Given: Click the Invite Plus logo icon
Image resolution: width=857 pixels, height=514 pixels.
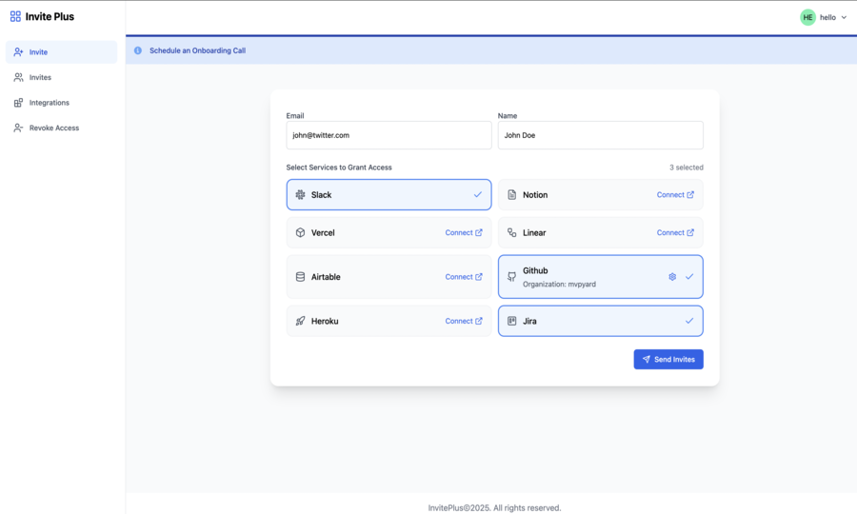Looking at the screenshot, I should tap(15, 17).
